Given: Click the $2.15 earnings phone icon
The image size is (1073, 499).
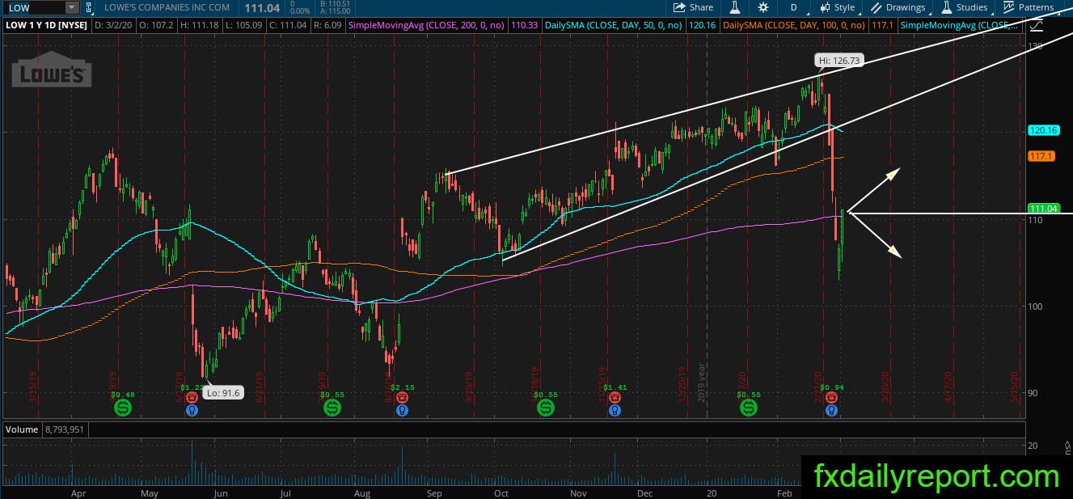Looking at the screenshot, I should point(401,398).
